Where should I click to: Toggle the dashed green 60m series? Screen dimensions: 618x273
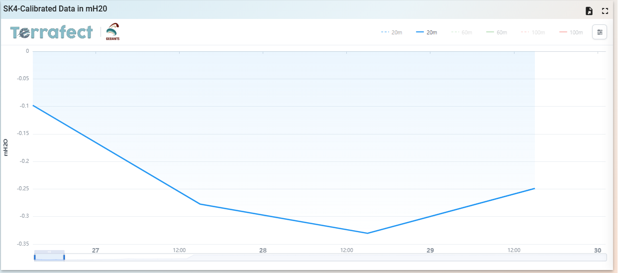tap(462, 32)
